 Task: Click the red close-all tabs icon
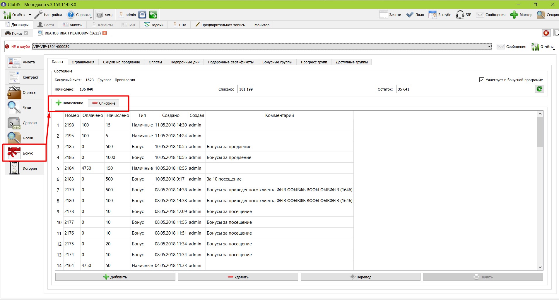coord(546,33)
